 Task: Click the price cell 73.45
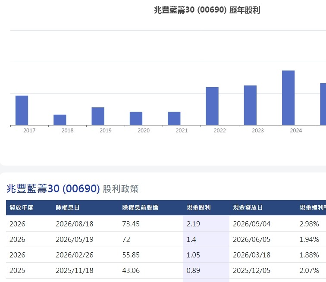(x=131, y=224)
